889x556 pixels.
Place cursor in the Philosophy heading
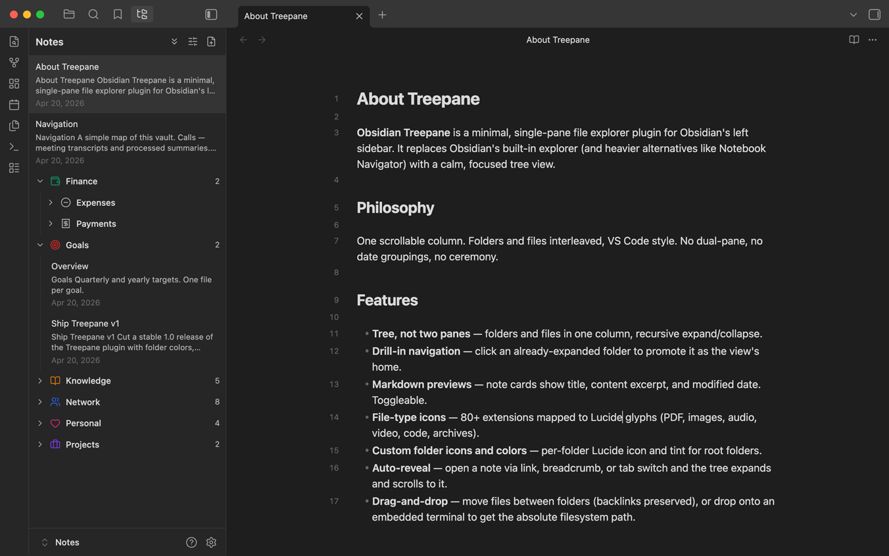pos(395,208)
